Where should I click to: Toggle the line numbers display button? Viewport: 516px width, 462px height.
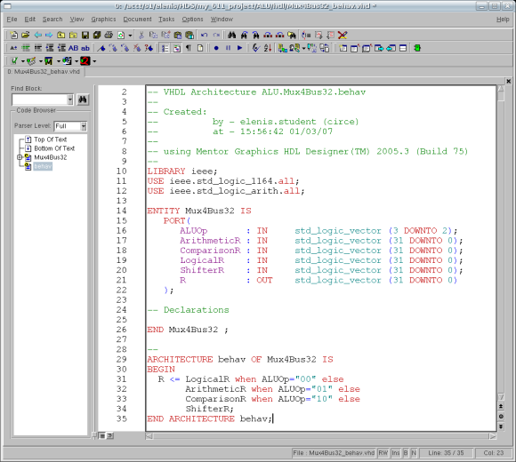coord(165,48)
